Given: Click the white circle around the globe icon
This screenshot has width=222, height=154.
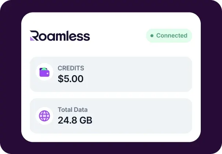Looking at the screenshot, I should pyautogui.click(x=44, y=116).
